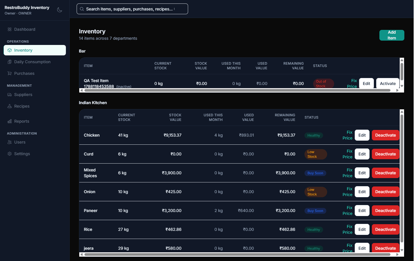Viewport: 418px width, 261px height.
Task: Open the Purchases section
Action: click(x=35, y=73)
